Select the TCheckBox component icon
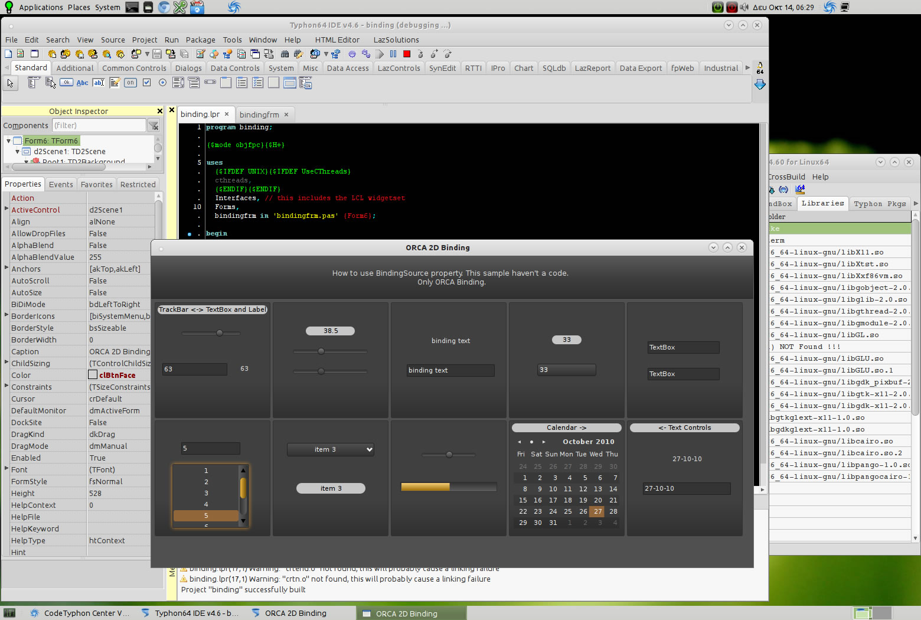This screenshot has height=620, width=921. tap(146, 83)
